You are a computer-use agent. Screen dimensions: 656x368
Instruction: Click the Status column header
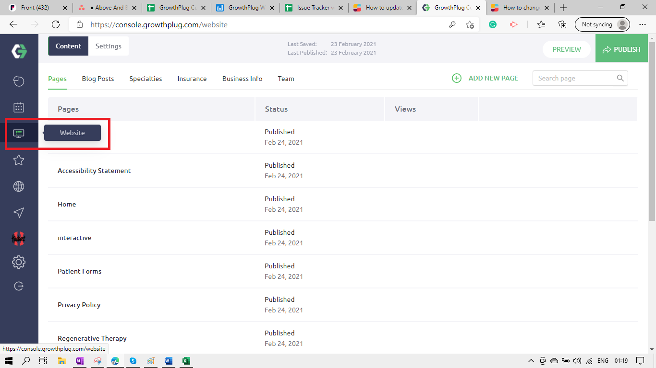(320, 109)
